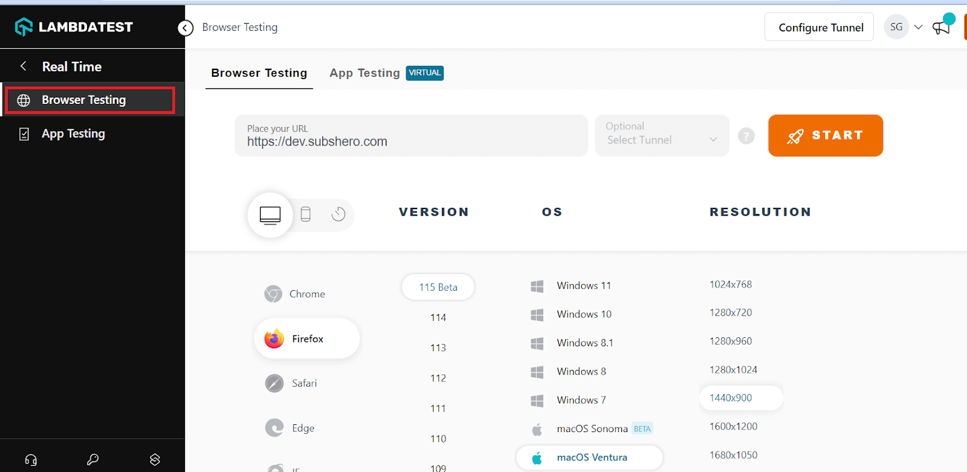The width and height of the screenshot is (967, 472).
Task: Select version 115 Beta
Action: 438,287
